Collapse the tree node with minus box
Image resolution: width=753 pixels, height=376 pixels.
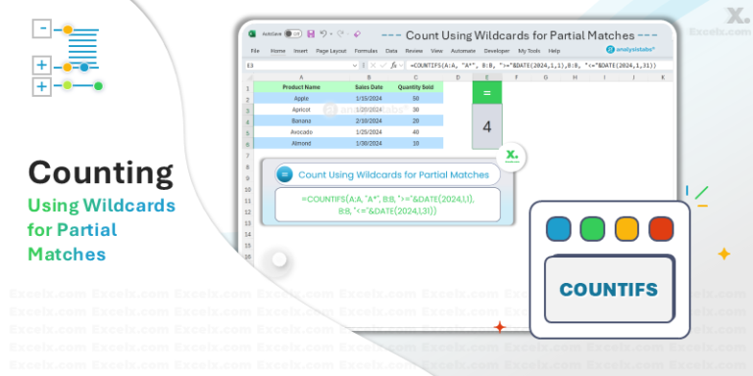tap(42, 28)
